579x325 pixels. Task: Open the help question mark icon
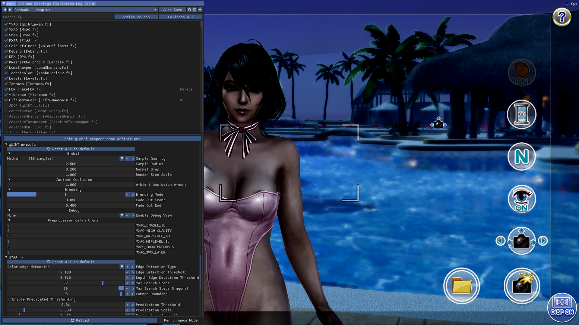(562, 17)
